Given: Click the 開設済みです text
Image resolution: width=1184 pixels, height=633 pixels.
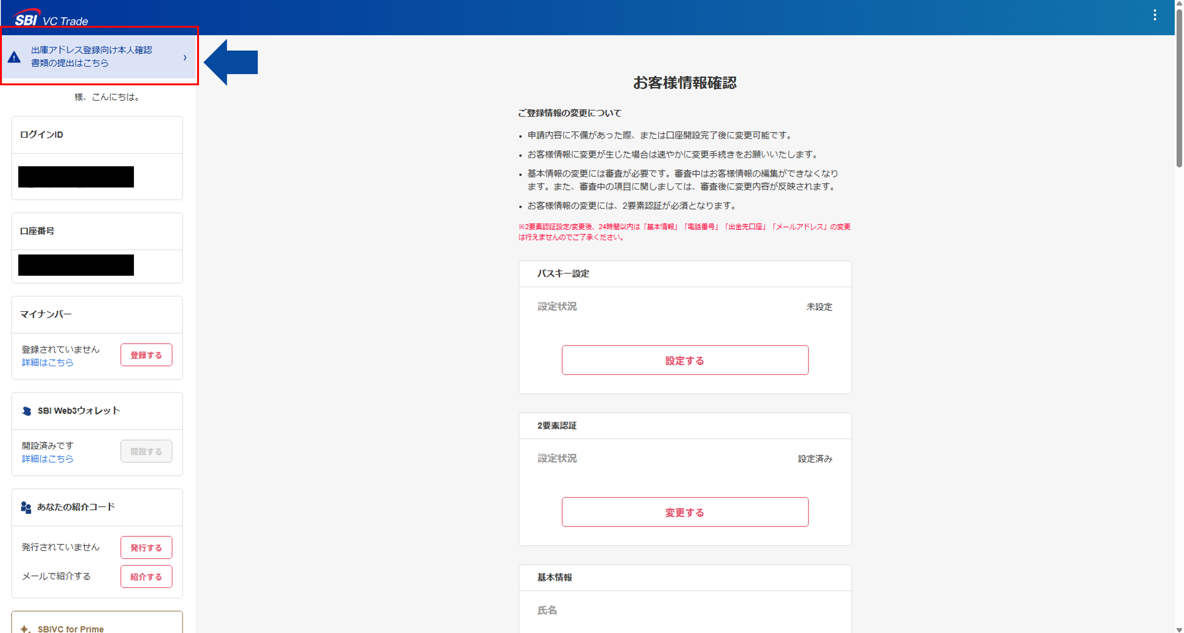Looking at the screenshot, I should tap(48, 446).
